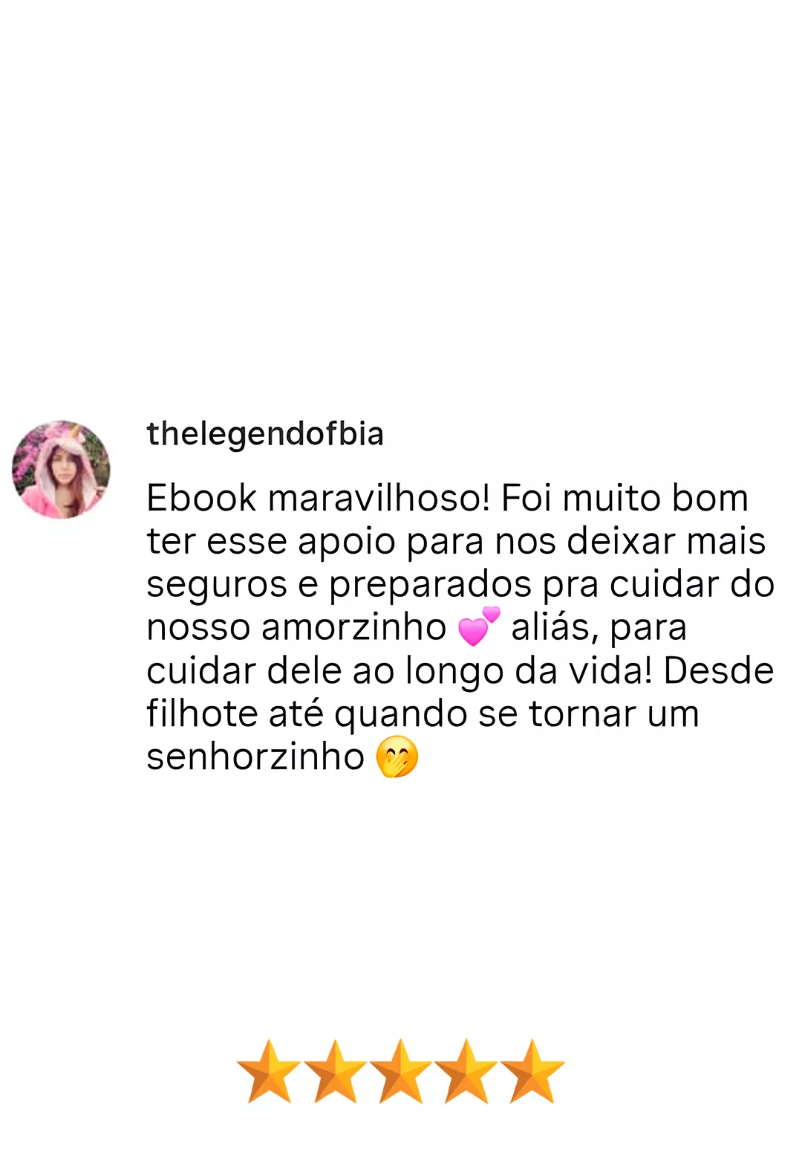Image resolution: width=802 pixels, height=1152 pixels.
Task: Click the pink two-hearts emoji
Action: (x=479, y=626)
